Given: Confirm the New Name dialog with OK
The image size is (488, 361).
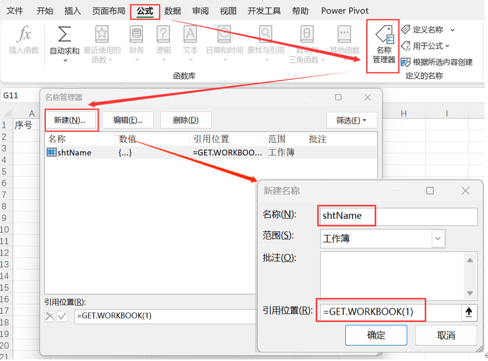Looking at the screenshot, I should point(376,335).
